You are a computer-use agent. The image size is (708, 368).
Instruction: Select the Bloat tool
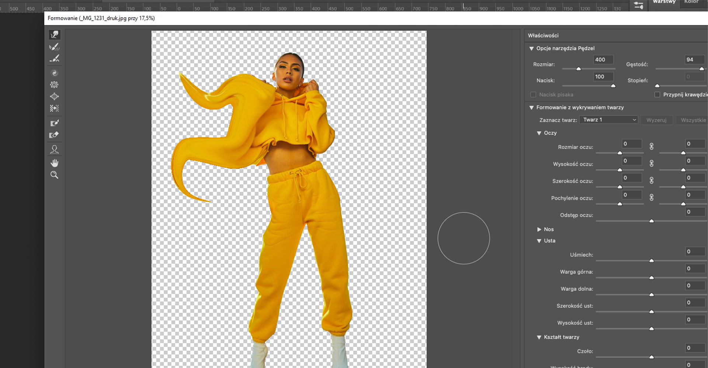tap(55, 96)
